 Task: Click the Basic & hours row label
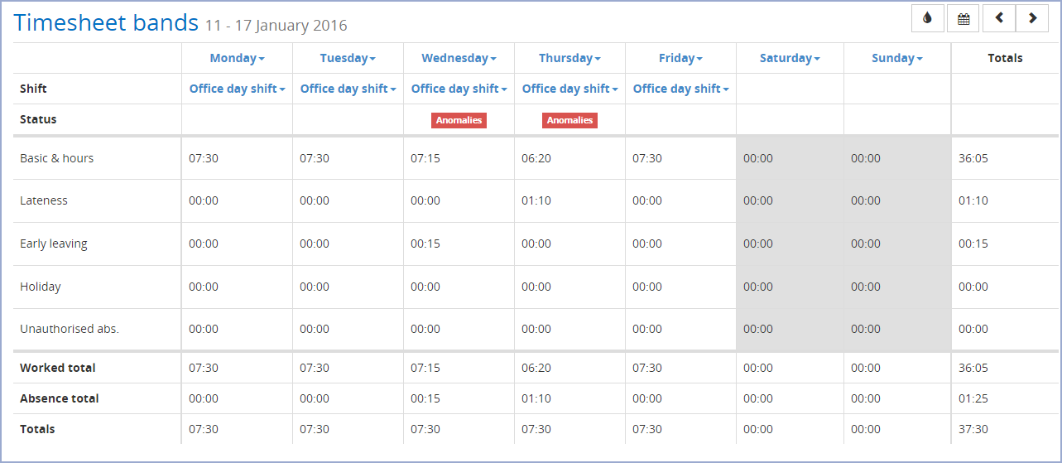(56, 158)
